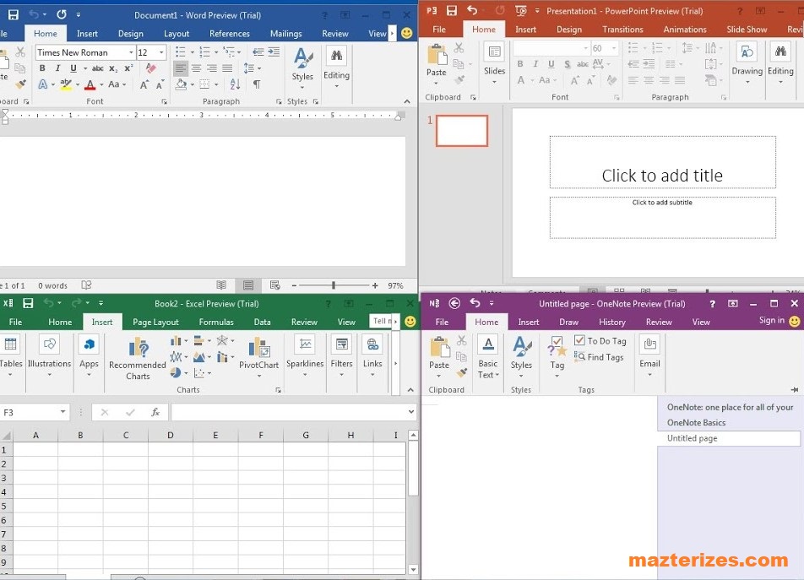Expand the Excel formula bar

pyautogui.click(x=410, y=412)
